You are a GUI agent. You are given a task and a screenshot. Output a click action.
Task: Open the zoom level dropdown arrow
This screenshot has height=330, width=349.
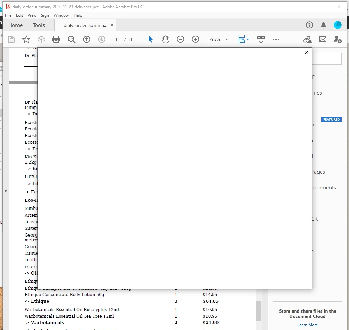pos(227,39)
